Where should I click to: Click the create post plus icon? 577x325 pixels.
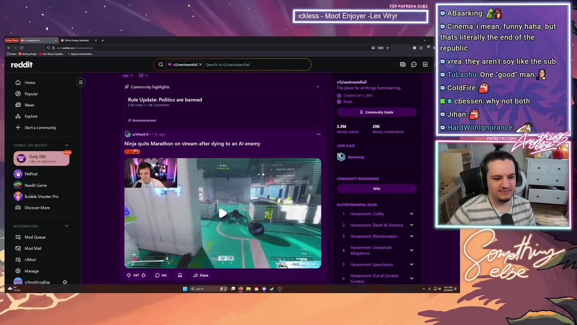(x=425, y=65)
